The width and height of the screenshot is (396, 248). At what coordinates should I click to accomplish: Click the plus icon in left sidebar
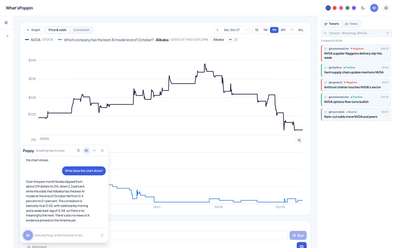tap(7, 36)
